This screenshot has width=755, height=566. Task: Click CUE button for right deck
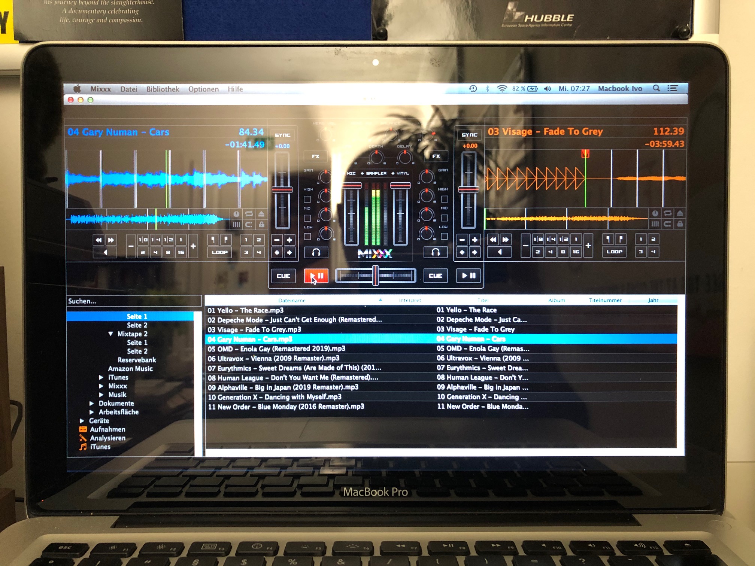click(435, 276)
